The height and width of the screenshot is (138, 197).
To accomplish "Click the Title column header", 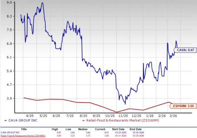I will pos(24,129).
